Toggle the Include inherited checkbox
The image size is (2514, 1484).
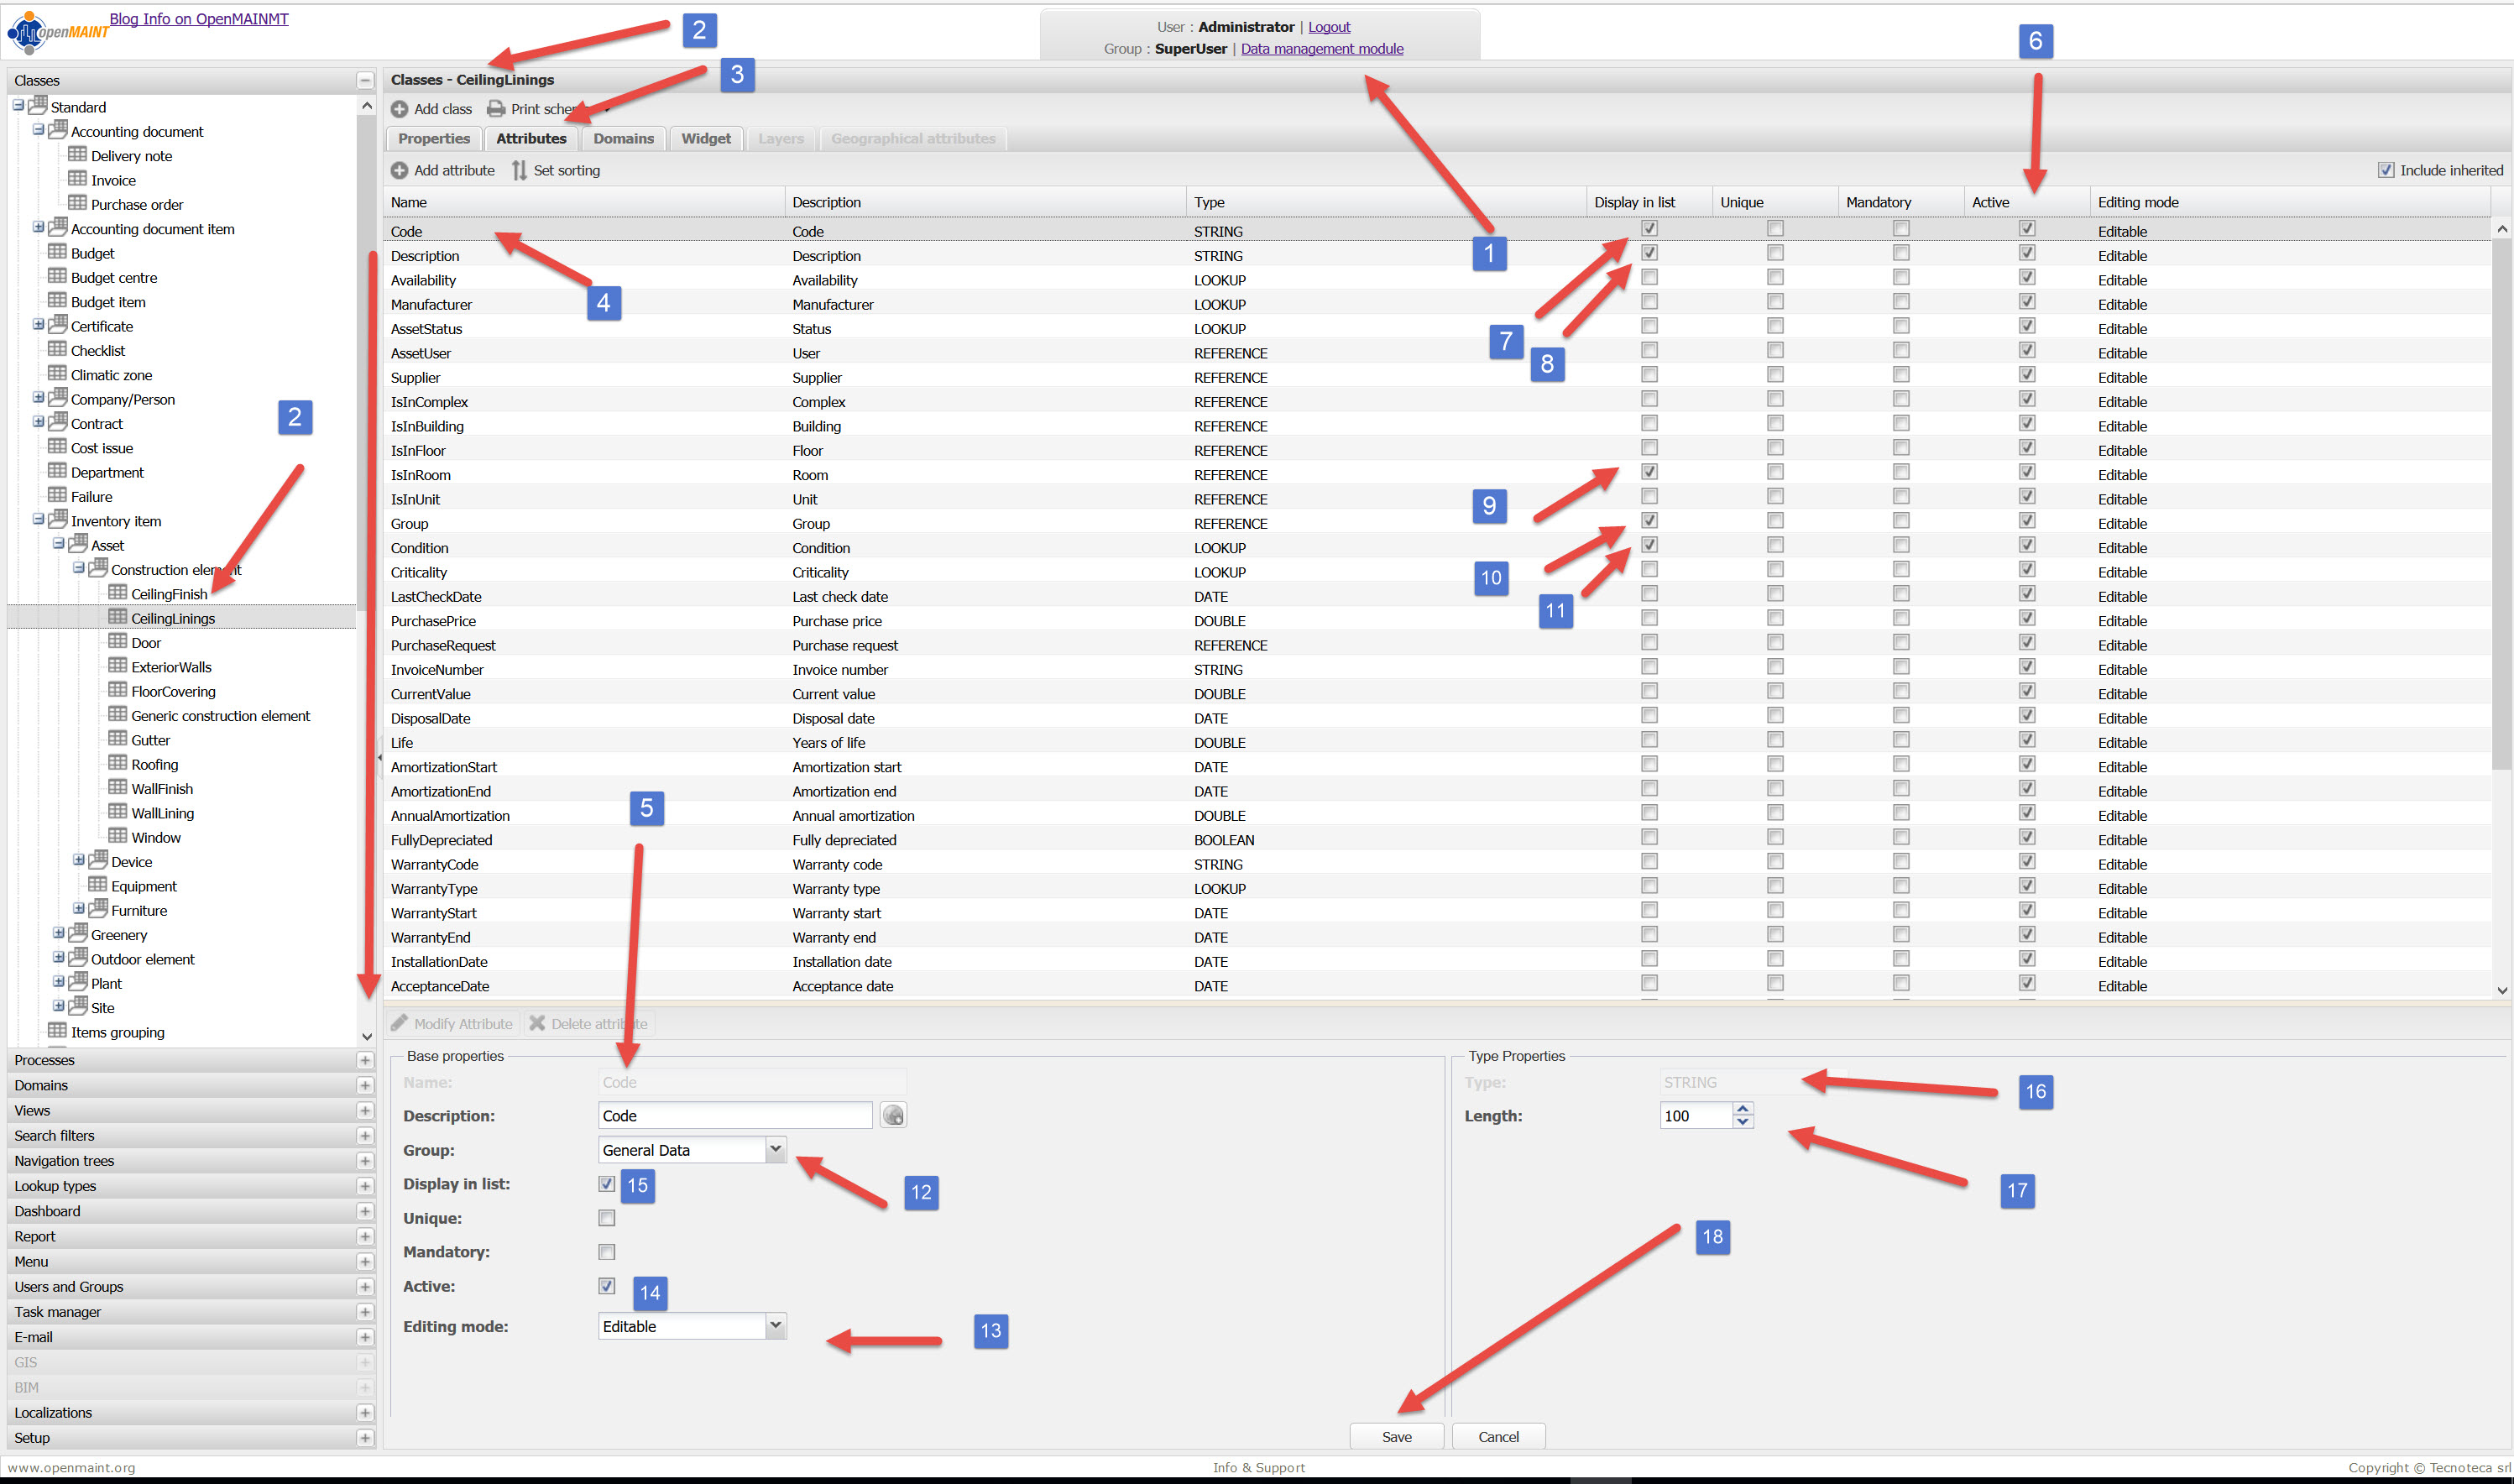point(2386,170)
